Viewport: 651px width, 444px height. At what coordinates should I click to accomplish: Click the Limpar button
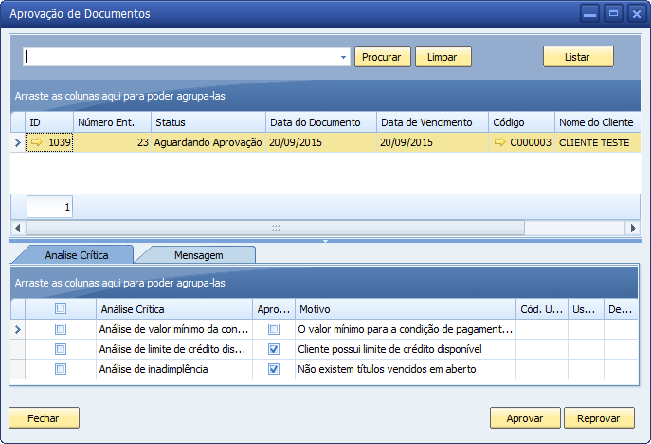[443, 57]
